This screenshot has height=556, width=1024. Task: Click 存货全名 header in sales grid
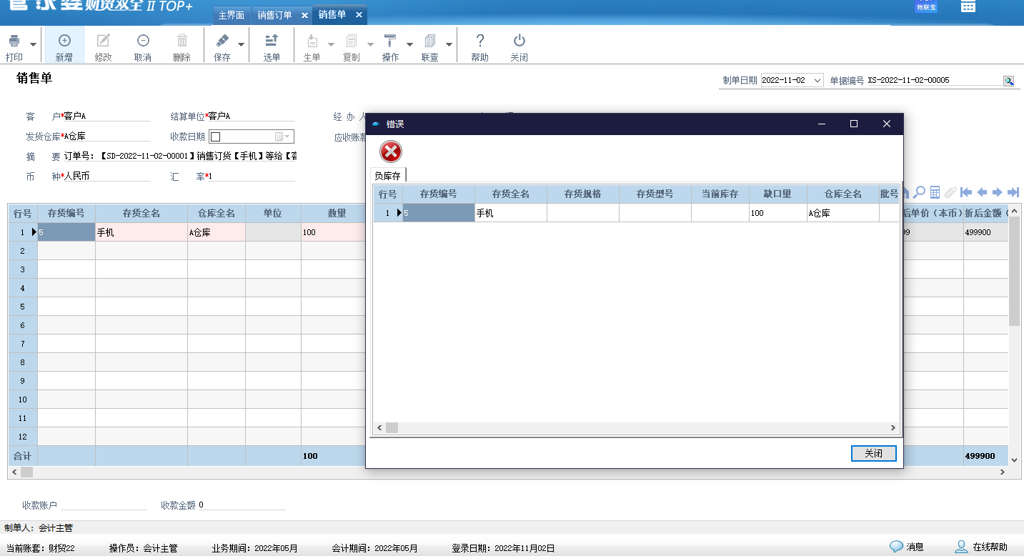[141, 213]
